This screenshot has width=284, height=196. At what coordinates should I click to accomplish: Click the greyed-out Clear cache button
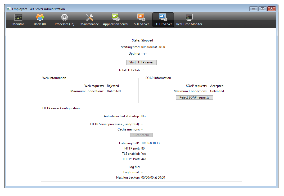point(141,135)
